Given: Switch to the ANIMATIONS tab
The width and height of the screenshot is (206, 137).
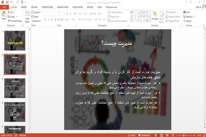Looking at the screenshot, I should click(x=63, y=7).
